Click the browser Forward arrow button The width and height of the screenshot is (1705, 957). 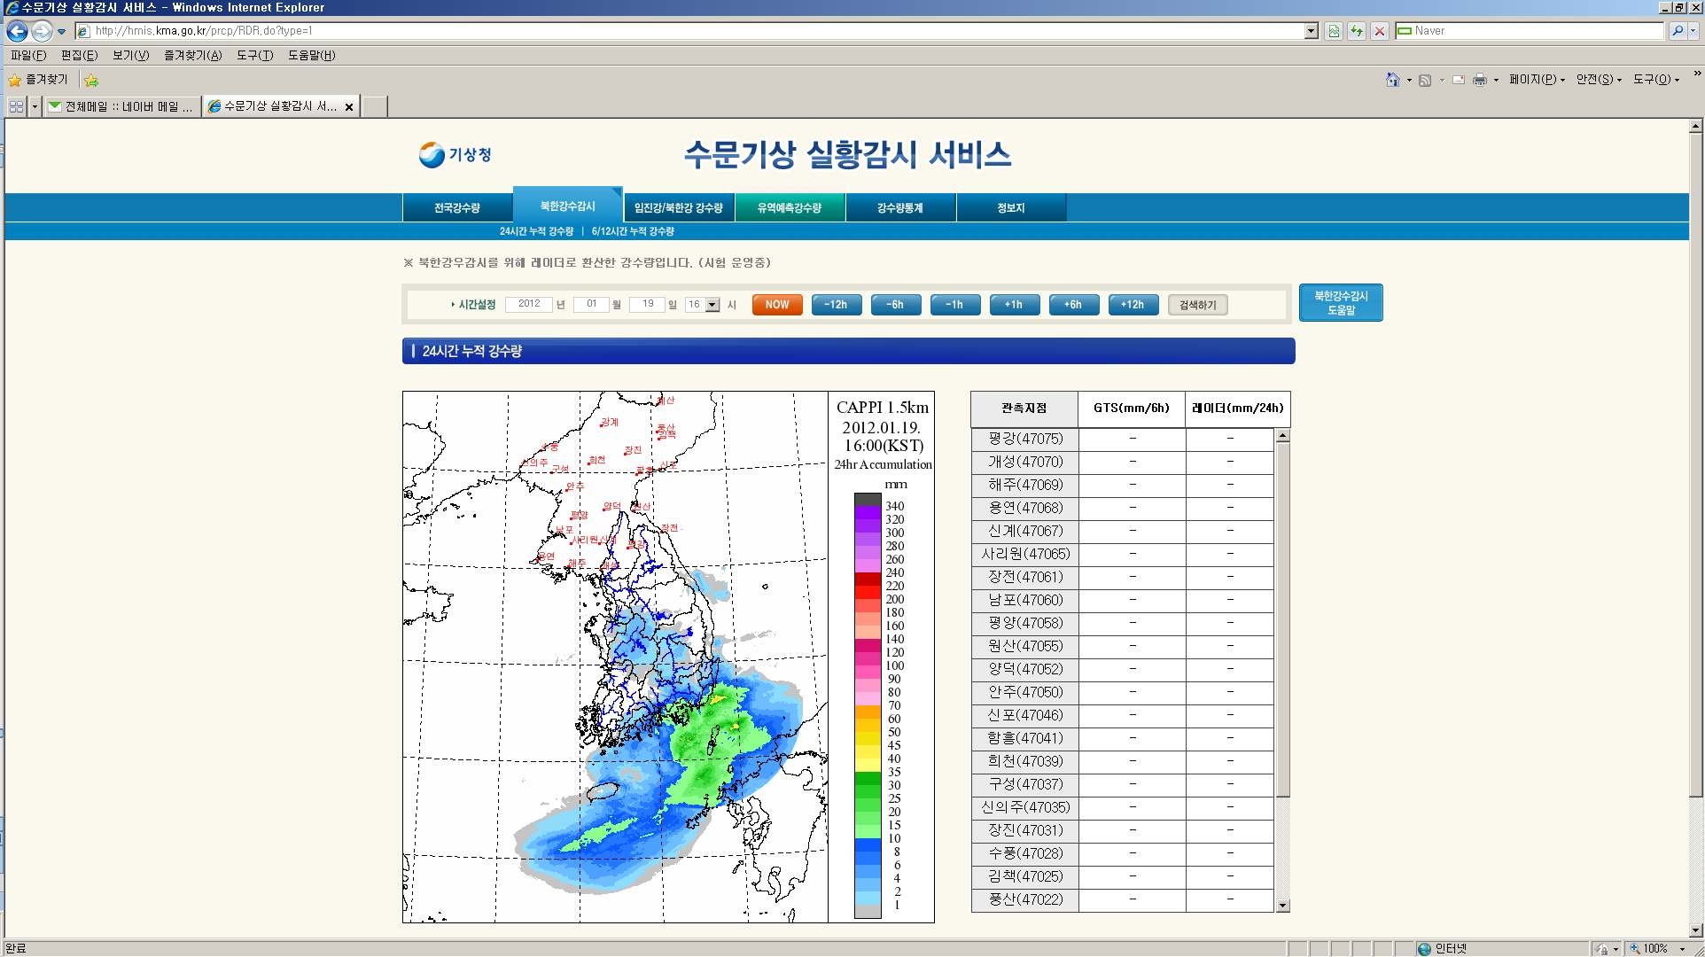[42, 31]
